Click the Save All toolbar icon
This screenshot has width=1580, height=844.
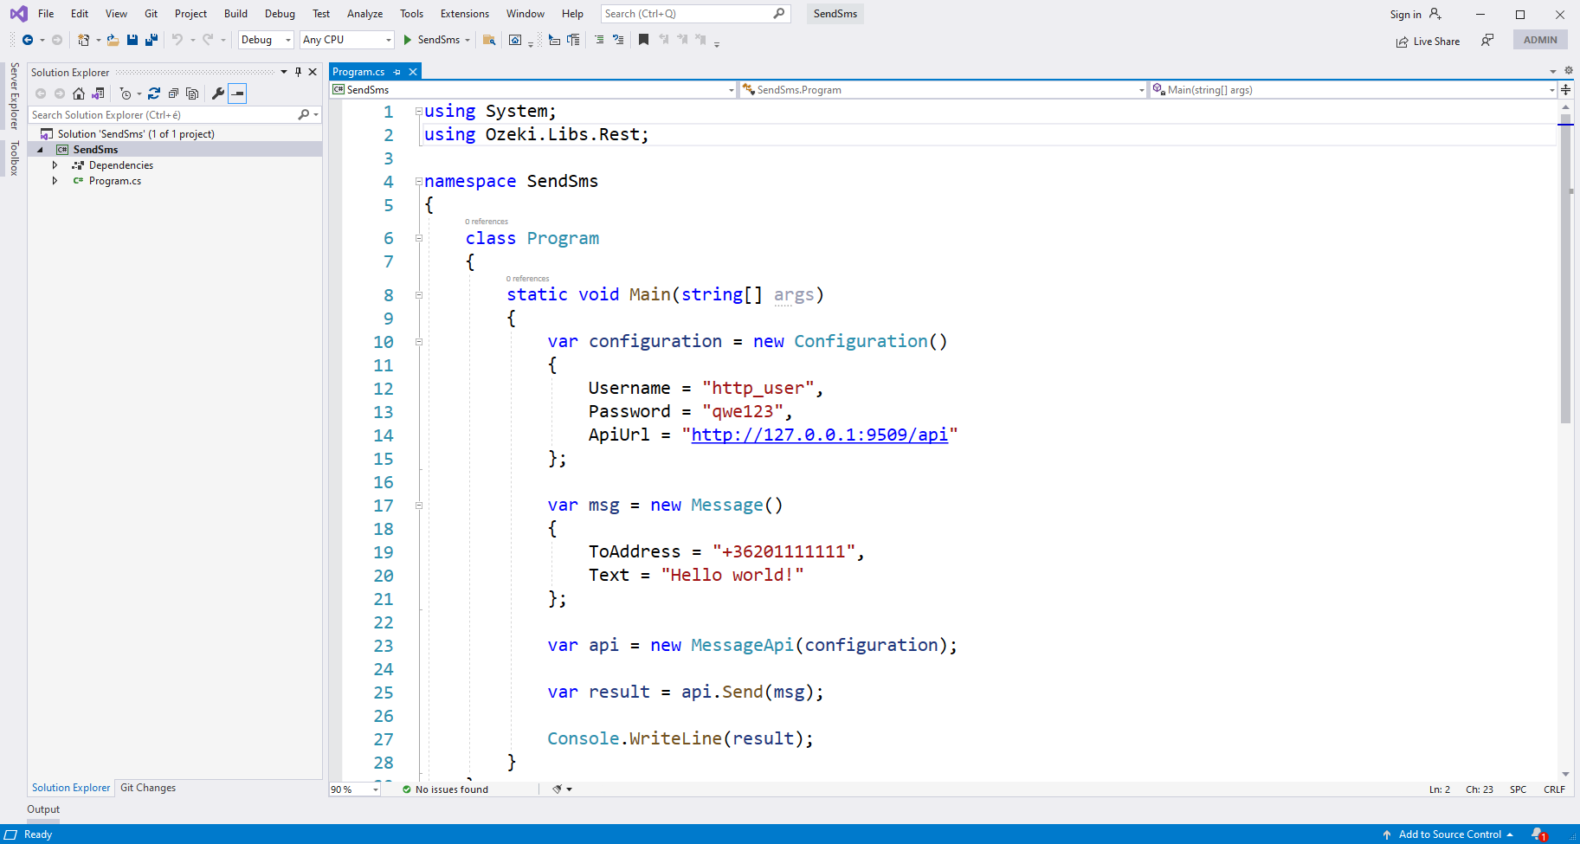coord(152,40)
